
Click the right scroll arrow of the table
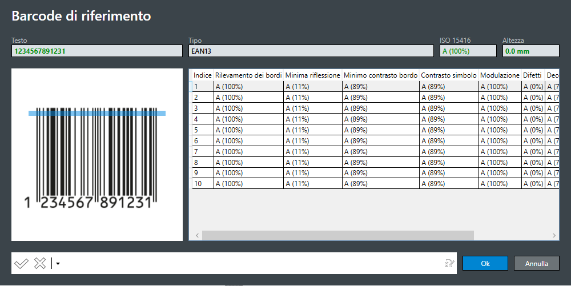point(554,235)
